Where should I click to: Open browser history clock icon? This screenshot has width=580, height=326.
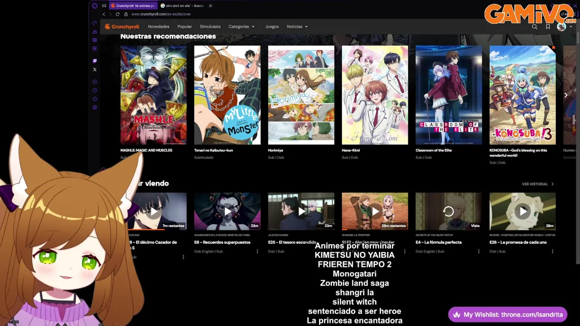tap(95, 91)
